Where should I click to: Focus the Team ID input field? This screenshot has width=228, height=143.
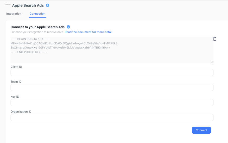pos(112,88)
